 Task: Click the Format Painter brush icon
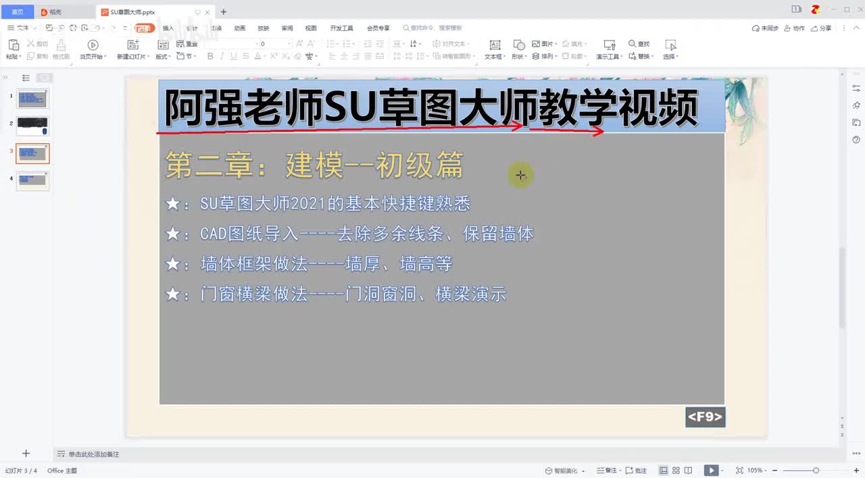pyautogui.click(x=61, y=45)
